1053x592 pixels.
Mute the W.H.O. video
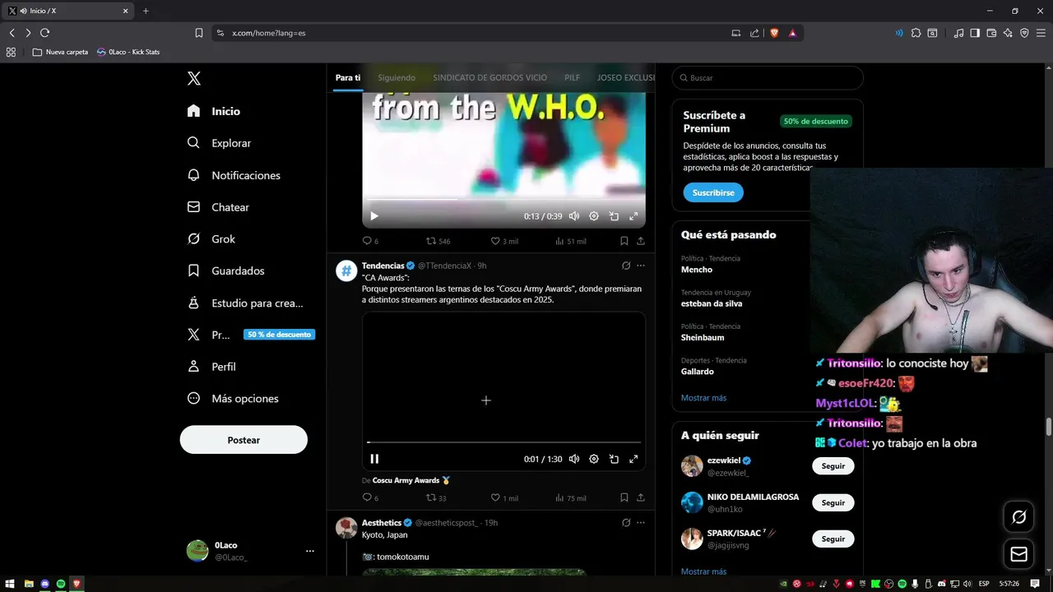pos(574,216)
